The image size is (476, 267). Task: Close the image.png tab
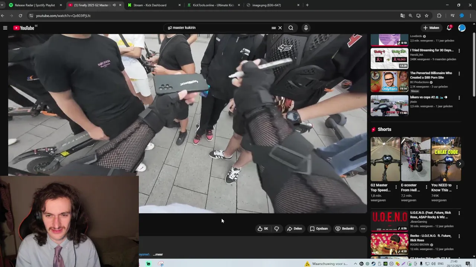click(x=298, y=5)
